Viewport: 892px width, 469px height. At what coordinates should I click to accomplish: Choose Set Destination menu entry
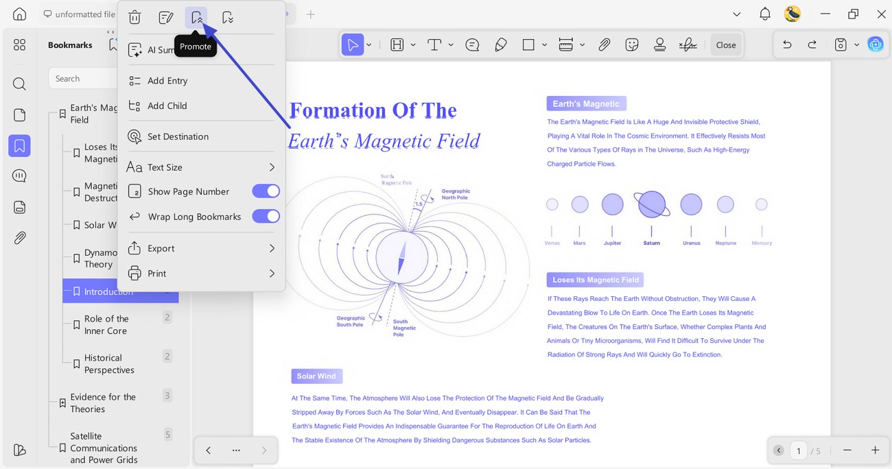202,136
